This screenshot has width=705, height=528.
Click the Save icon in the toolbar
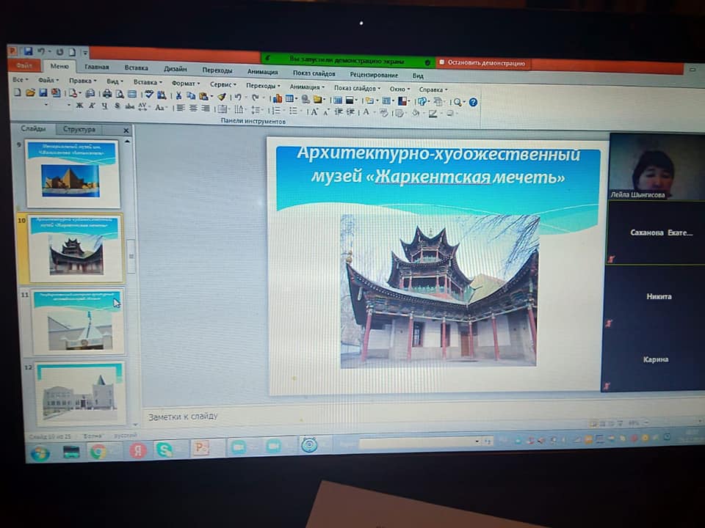(x=43, y=93)
